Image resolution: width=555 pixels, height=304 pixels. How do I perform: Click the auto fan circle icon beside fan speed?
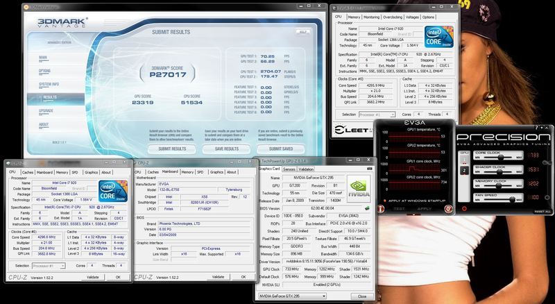pos(547,197)
